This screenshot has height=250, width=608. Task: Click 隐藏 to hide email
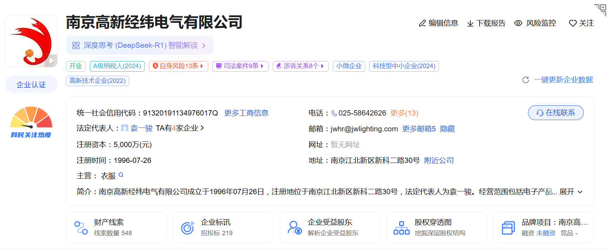click(x=447, y=129)
